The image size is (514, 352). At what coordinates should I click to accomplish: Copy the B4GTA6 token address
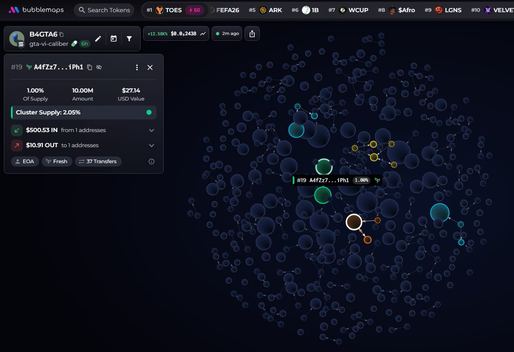[62, 35]
